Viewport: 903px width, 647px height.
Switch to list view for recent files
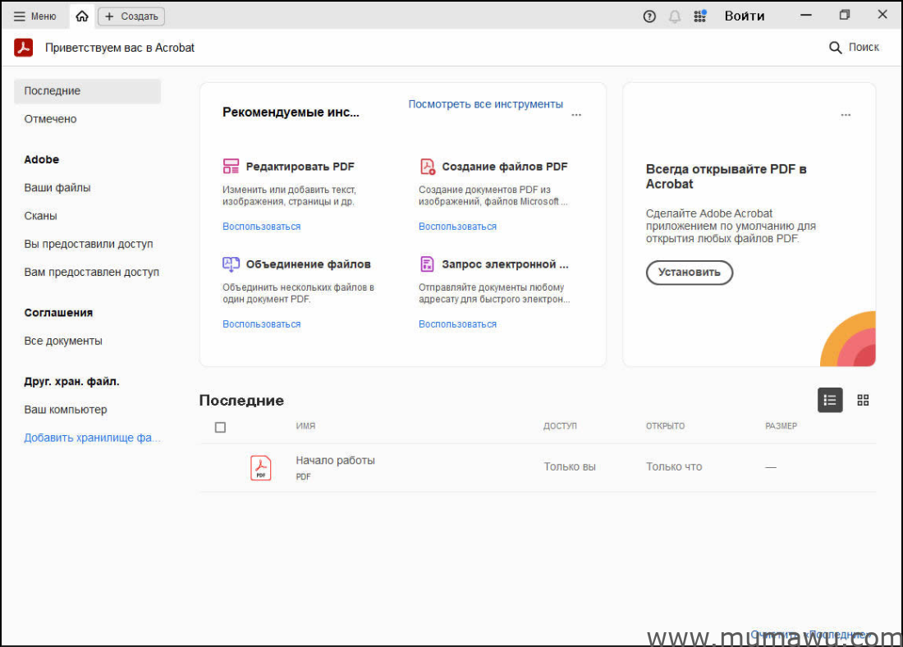(830, 400)
